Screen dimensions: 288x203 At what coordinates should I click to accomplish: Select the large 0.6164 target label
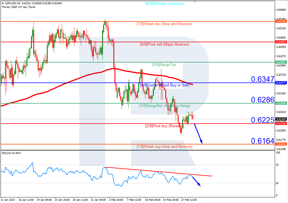pos(262,141)
